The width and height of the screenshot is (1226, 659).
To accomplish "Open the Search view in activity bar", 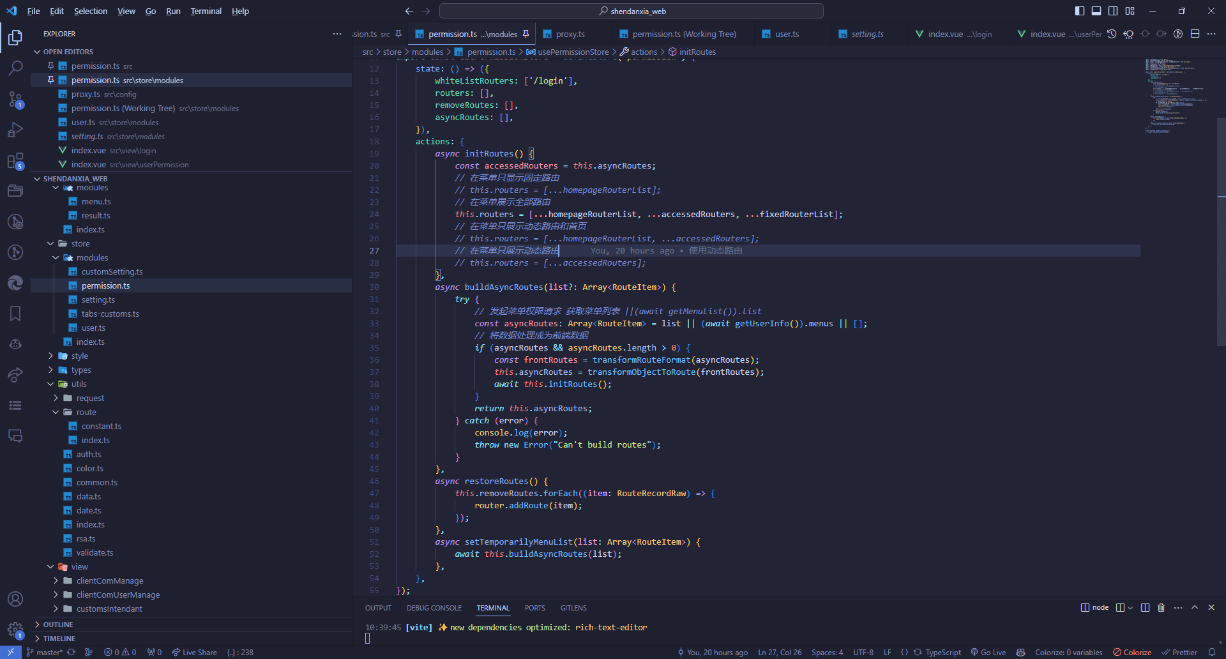I will click(x=15, y=68).
